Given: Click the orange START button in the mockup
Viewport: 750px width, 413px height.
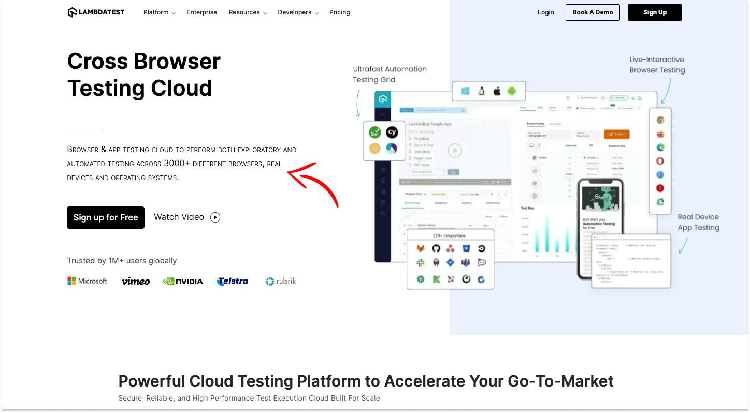Looking at the screenshot, I should [616, 134].
